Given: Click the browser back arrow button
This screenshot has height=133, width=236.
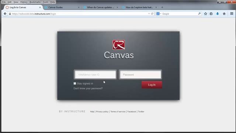Looking at the screenshot, I should click(5, 14).
